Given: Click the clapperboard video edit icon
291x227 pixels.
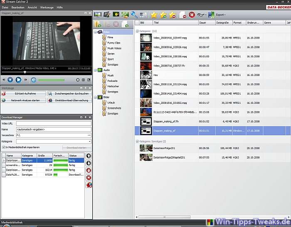Looking at the screenshot, I should coord(107,15).
